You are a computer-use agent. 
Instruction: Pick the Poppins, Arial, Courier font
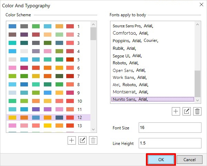(x=135, y=40)
